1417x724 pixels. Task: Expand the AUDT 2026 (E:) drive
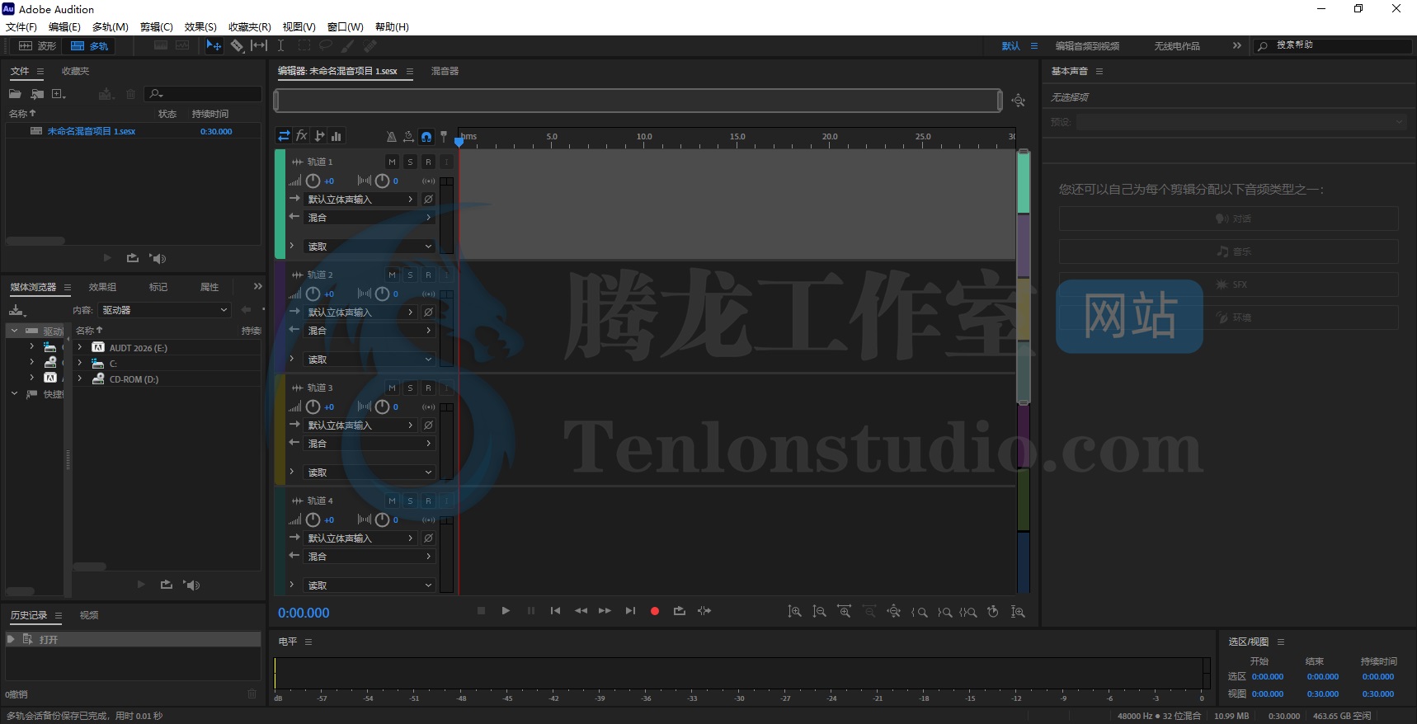80,348
